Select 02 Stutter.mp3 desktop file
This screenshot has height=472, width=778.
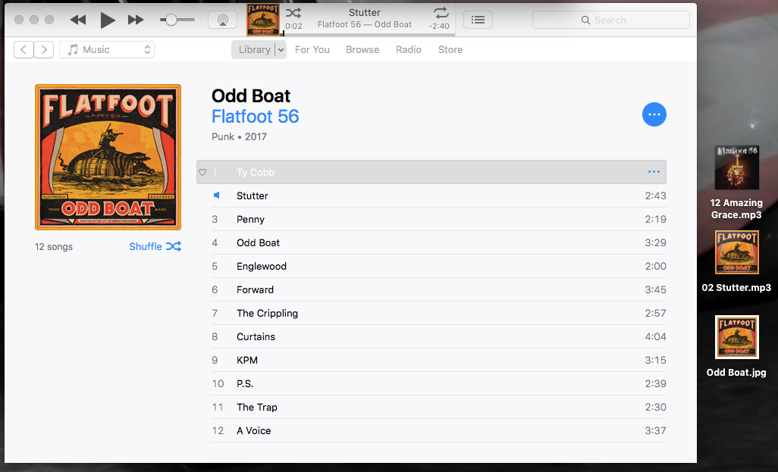(x=736, y=261)
